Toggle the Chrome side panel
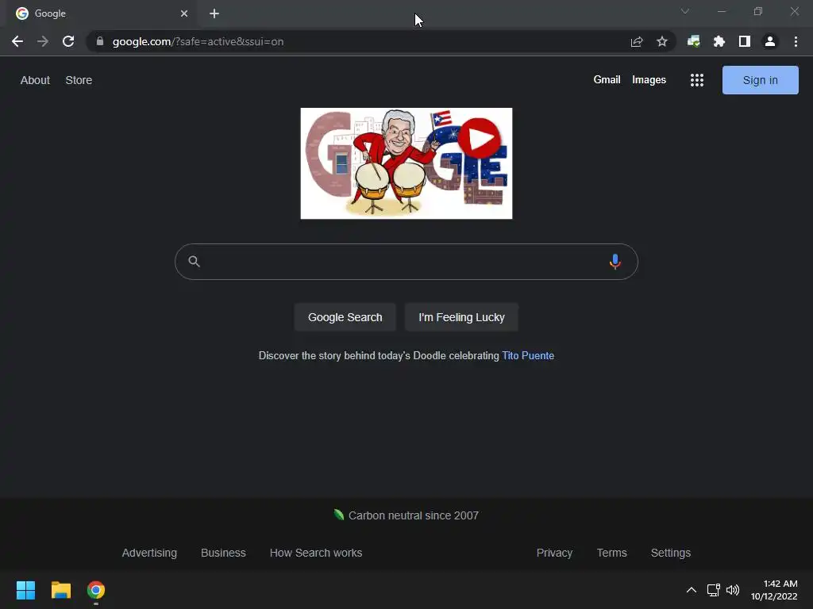 745,41
